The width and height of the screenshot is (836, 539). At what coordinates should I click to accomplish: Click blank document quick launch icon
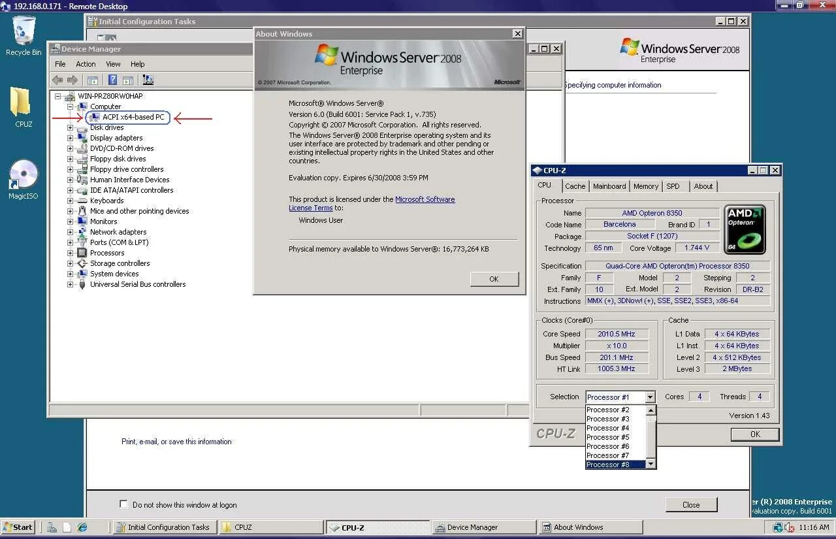coord(67,527)
